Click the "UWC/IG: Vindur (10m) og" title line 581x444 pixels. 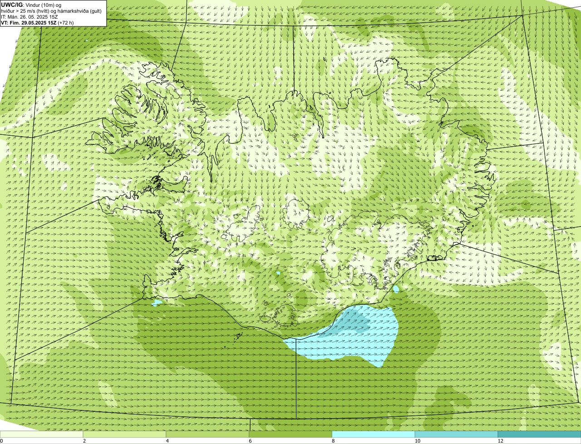pos(31,5)
